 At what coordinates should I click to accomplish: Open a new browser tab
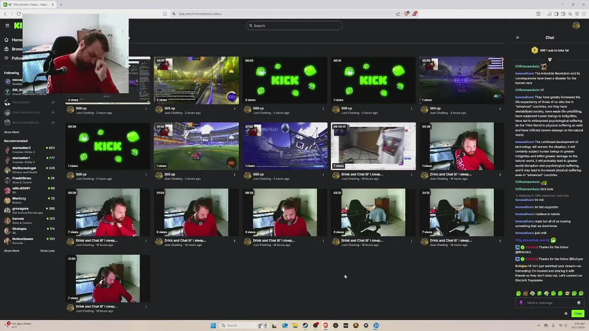(x=61, y=5)
